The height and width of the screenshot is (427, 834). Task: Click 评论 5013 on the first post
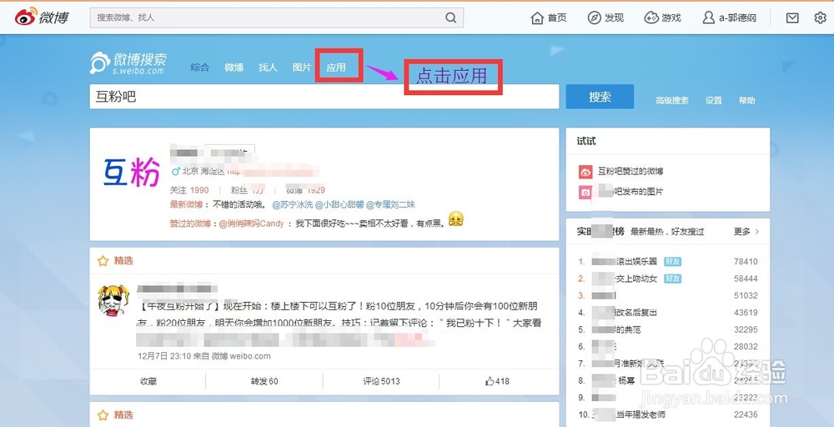pyautogui.click(x=381, y=381)
